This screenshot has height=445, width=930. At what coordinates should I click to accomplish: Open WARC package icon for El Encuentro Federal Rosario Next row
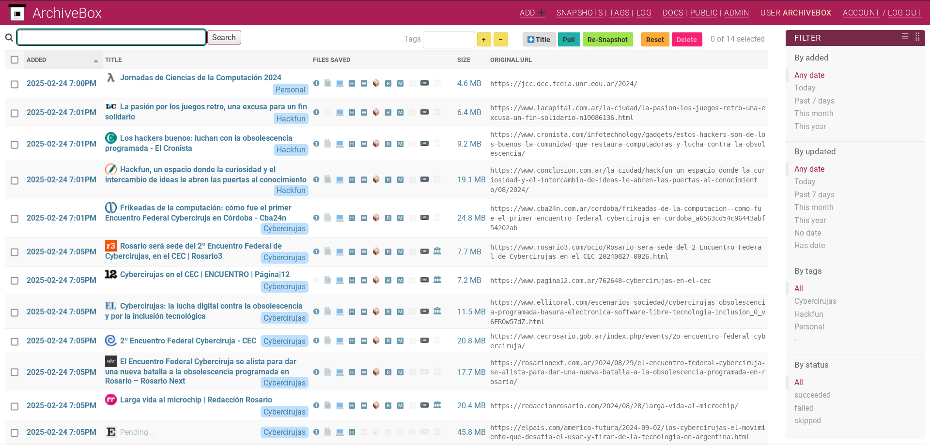pyautogui.click(x=376, y=372)
